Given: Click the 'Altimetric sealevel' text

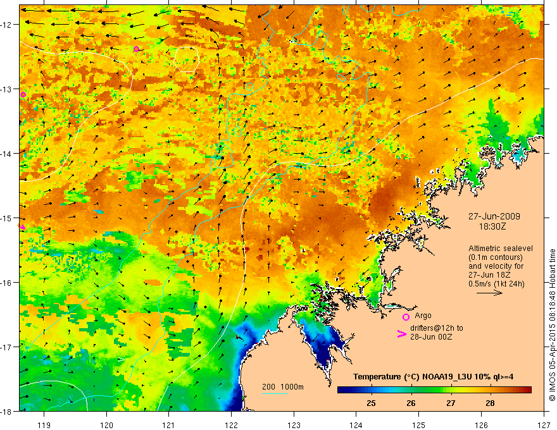Looking at the screenshot, I should (x=501, y=249).
